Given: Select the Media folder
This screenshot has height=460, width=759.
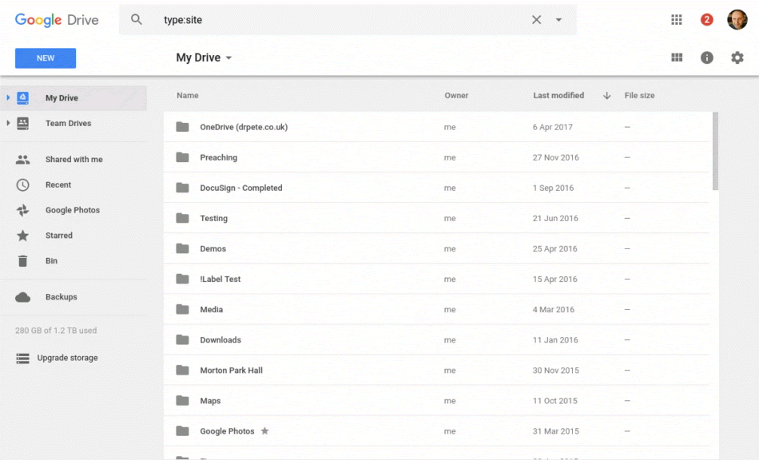Looking at the screenshot, I should coord(436,310).
